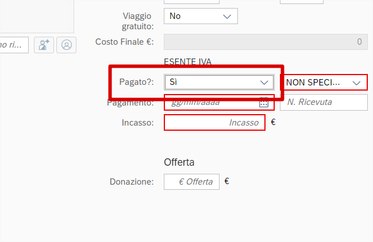Open the Viaggio gratuito dropdown
Screen dimensions: 373x242
pyautogui.click(x=201, y=16)
